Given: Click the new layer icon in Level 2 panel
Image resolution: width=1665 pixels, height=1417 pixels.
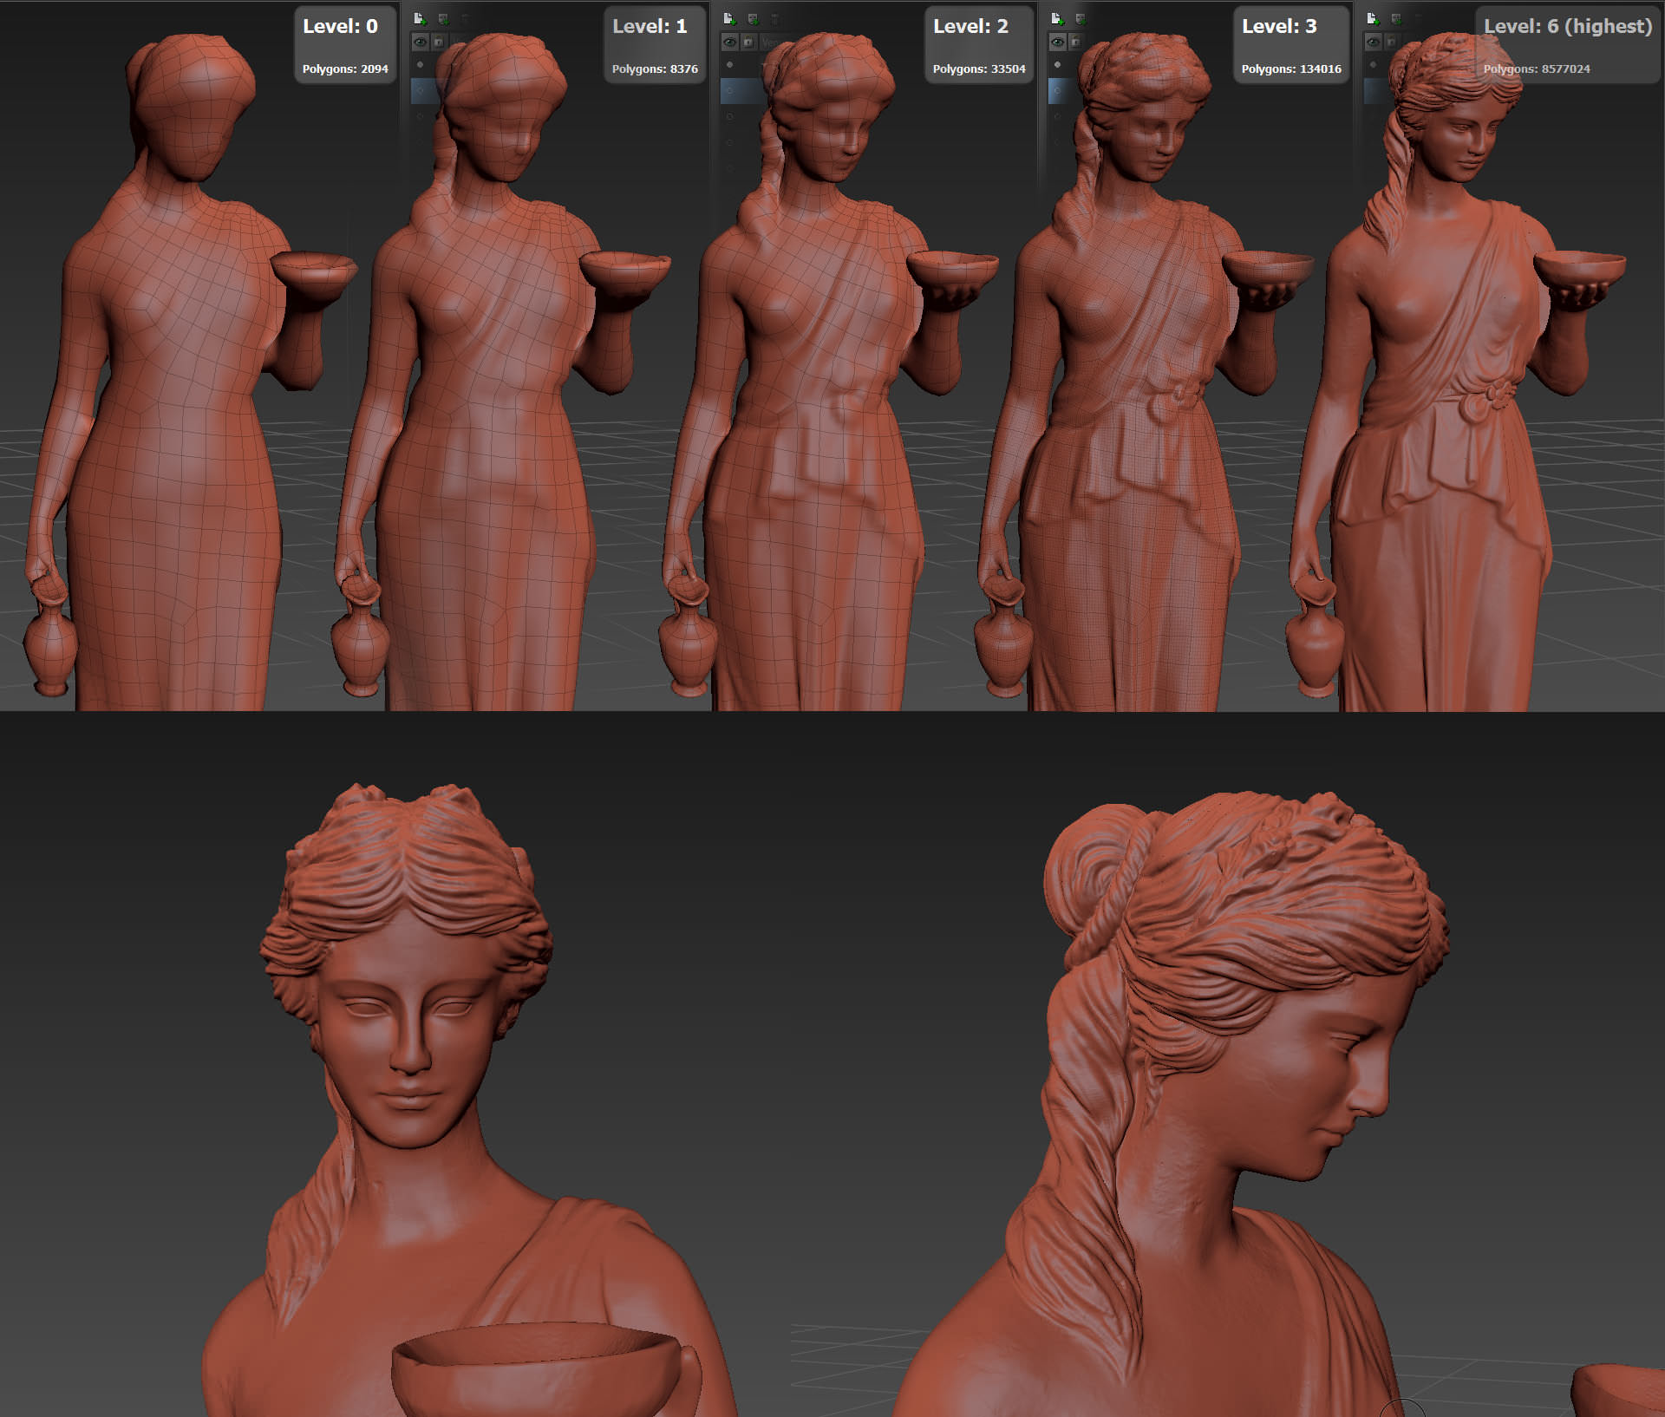Looking at the screenshot, I should click(729, 18).
